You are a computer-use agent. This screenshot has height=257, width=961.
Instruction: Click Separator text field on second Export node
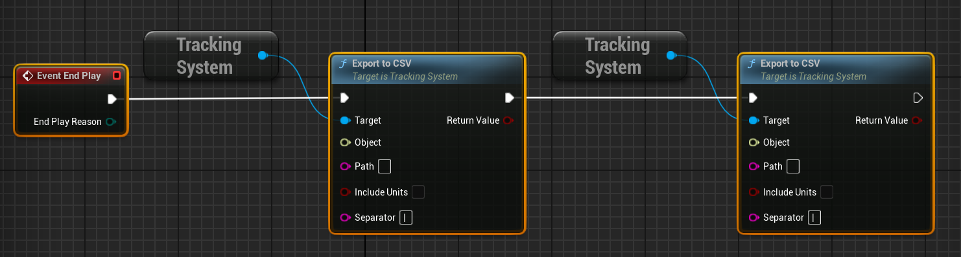point(814,218)
